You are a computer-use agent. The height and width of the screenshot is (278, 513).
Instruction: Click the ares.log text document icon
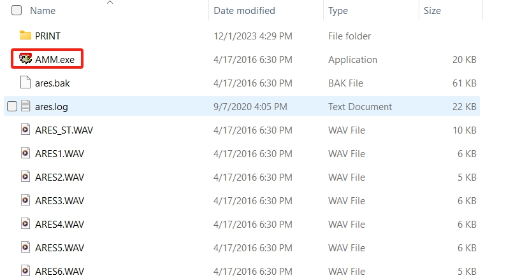tap(25, 106)
